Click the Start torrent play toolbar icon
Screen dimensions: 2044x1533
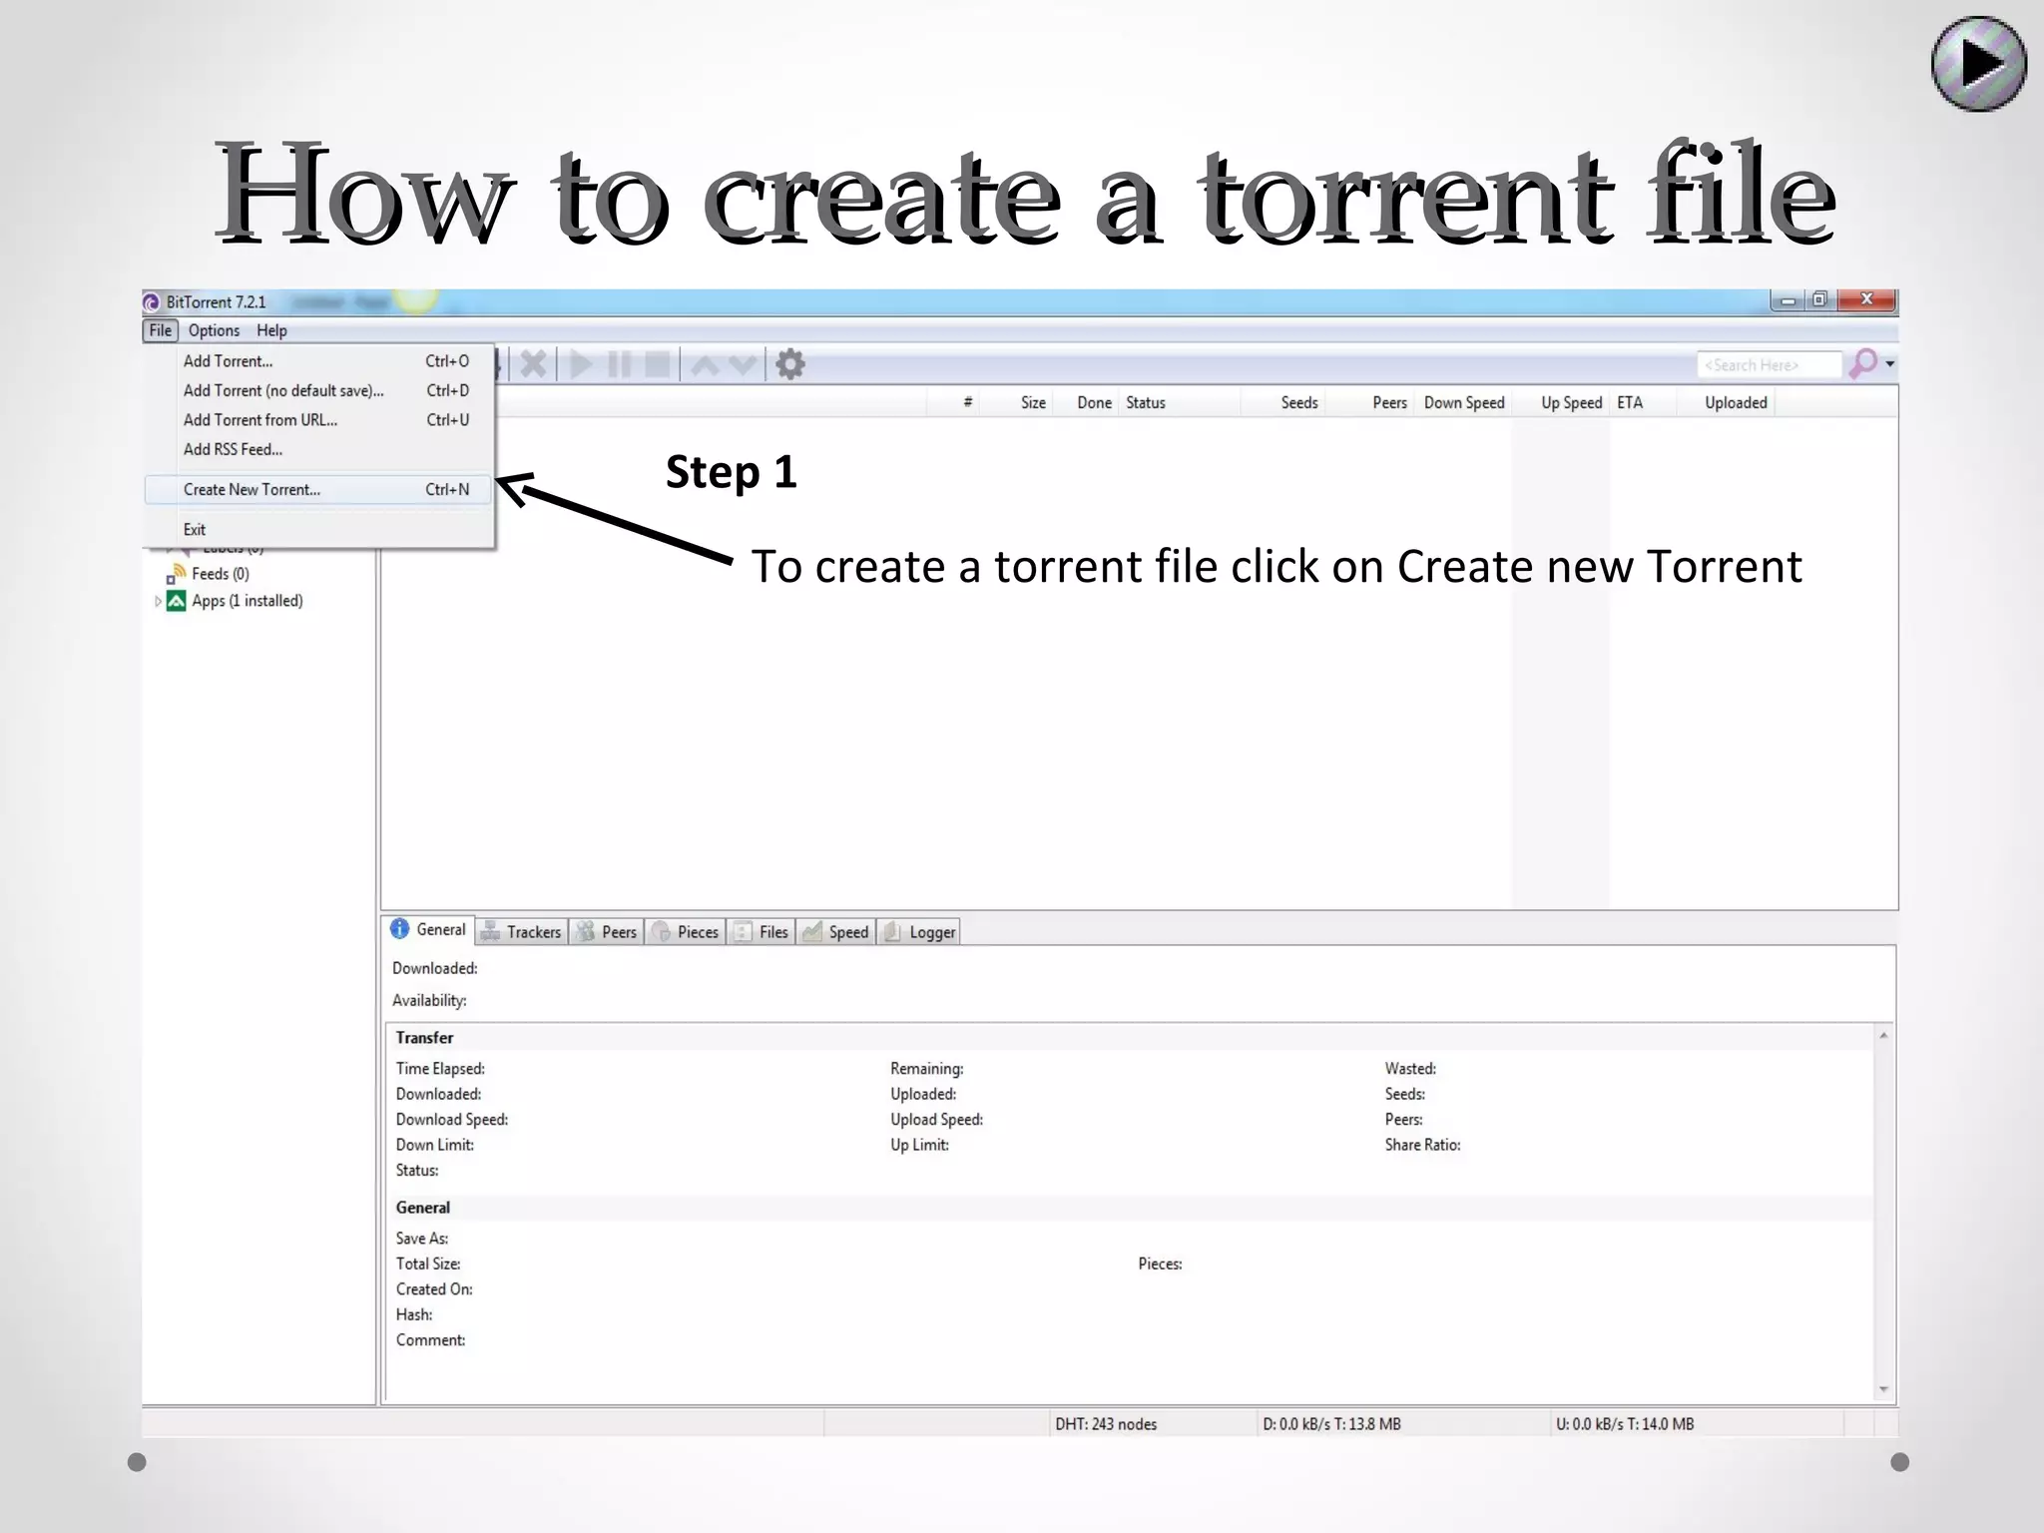tap(581, 364)
